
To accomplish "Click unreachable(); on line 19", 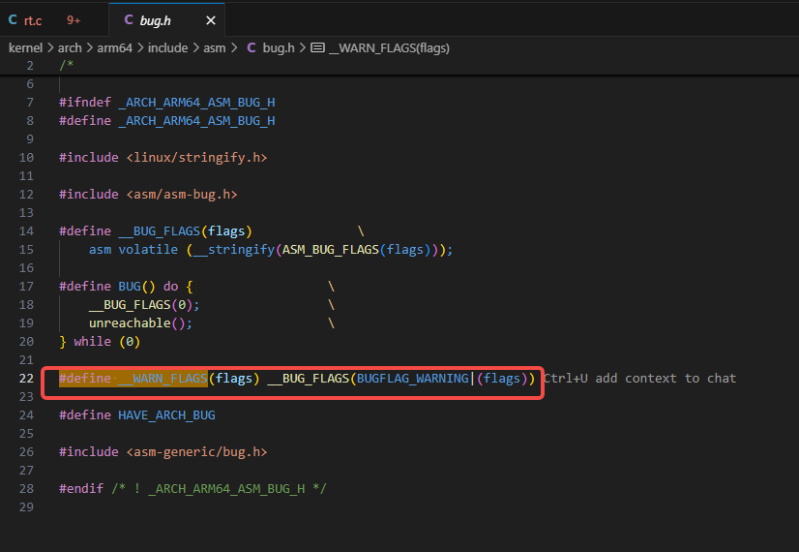I will tap(140, 322).
